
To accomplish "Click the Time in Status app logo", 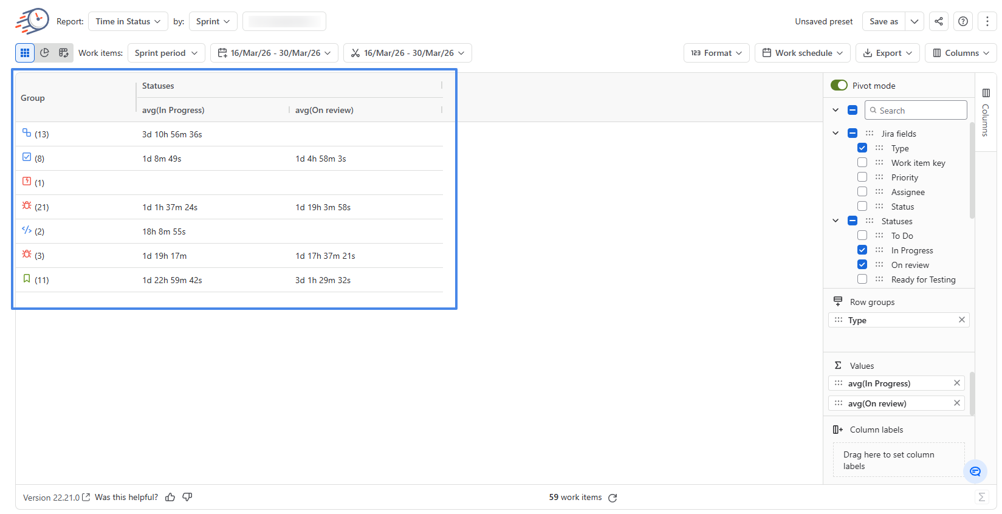I will tap(32, 21).
